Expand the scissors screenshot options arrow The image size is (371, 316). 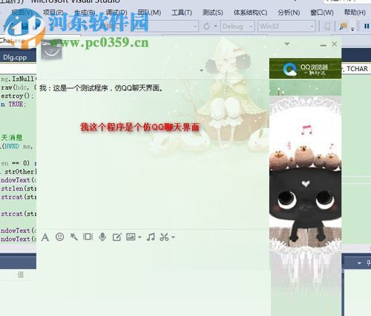[x=173, y=237]
